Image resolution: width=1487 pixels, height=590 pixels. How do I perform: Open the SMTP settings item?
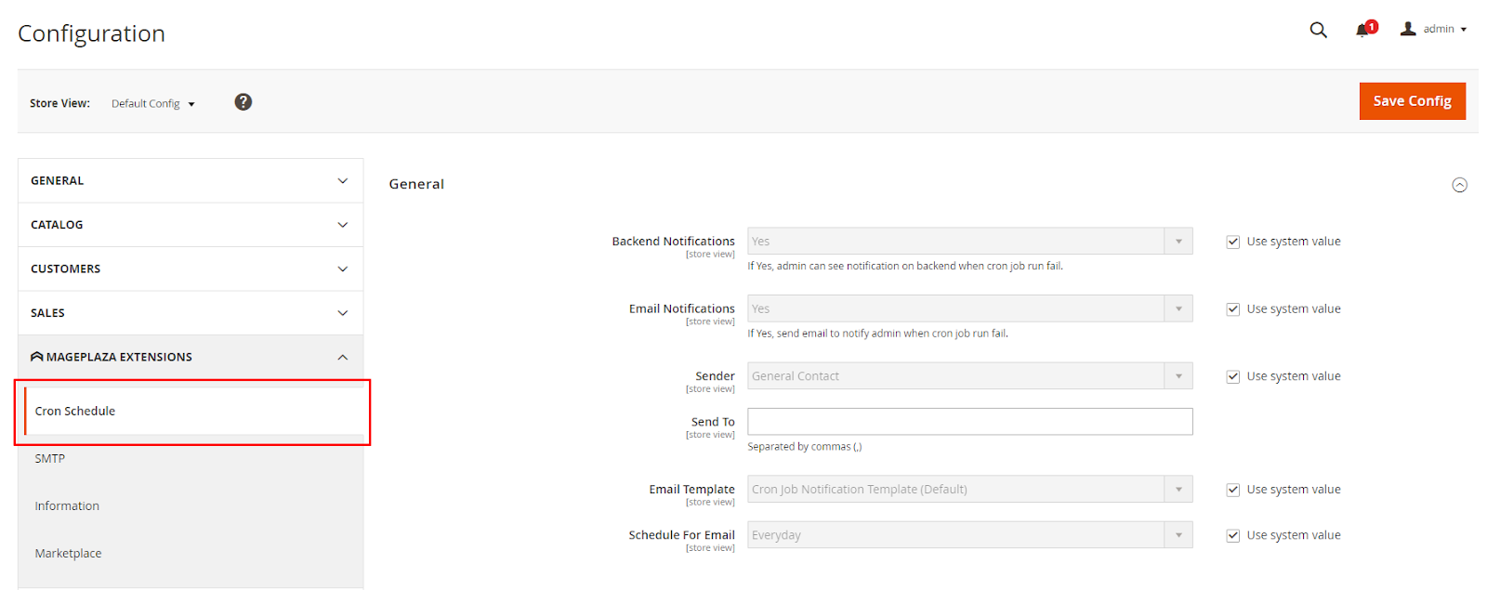[50, 458]
